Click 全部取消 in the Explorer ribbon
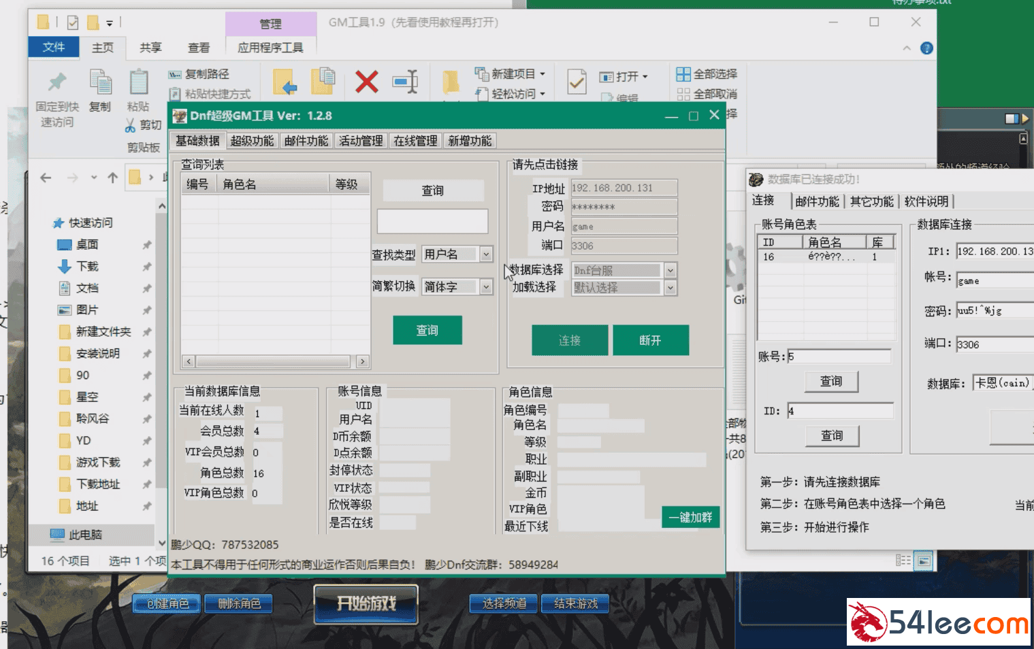 (x=707, y=94)
